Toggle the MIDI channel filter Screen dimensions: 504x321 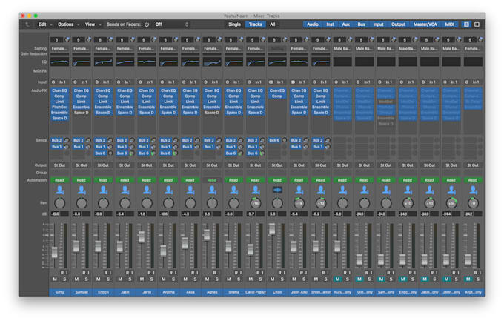449,24
